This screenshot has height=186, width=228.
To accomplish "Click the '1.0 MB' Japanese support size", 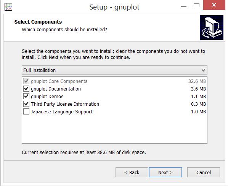I will point(198,112).
